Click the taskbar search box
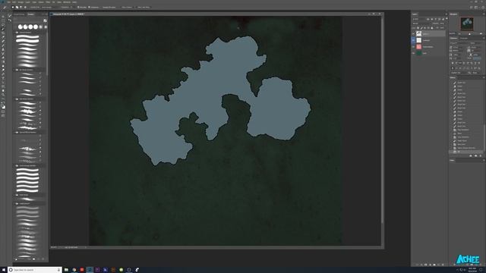The height and width of the screenshot is (273, 486). (34, 270)
